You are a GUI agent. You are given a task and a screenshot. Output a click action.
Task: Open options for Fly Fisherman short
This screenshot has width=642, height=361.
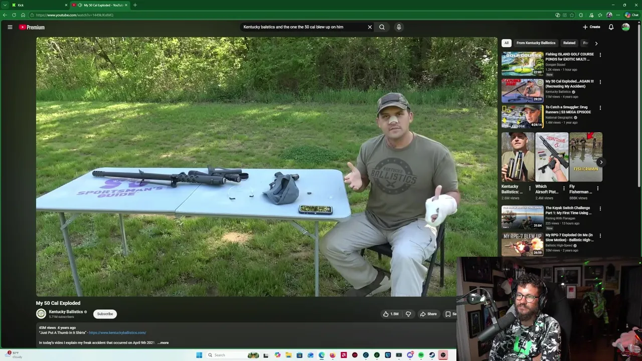[x=598, y=189]
